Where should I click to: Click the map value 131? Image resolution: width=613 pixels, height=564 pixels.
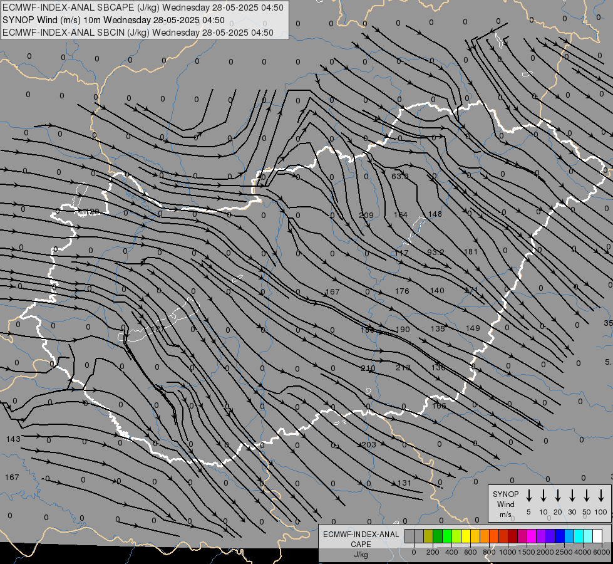click(x=404, y=483)
